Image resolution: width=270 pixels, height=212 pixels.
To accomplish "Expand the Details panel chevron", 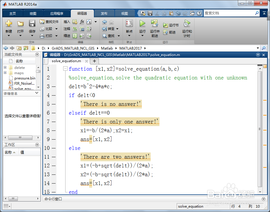I will 37,93.
